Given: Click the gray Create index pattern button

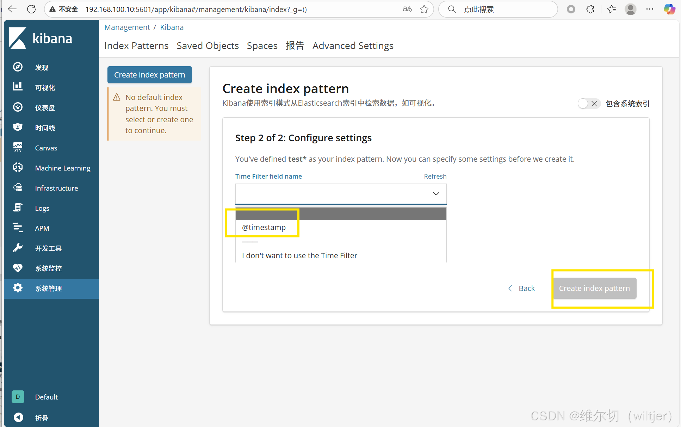Looking at the screenshot, I should tap(594, 288).
